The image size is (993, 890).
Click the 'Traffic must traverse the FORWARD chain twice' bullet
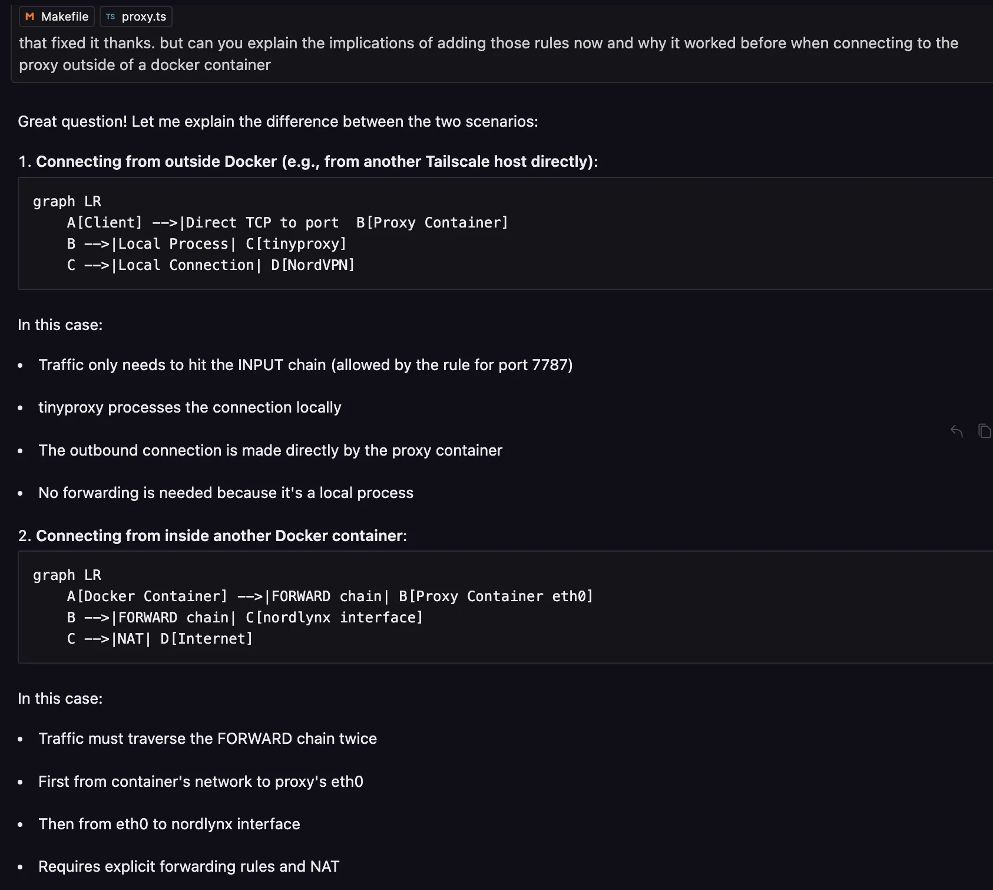[207, 739]
